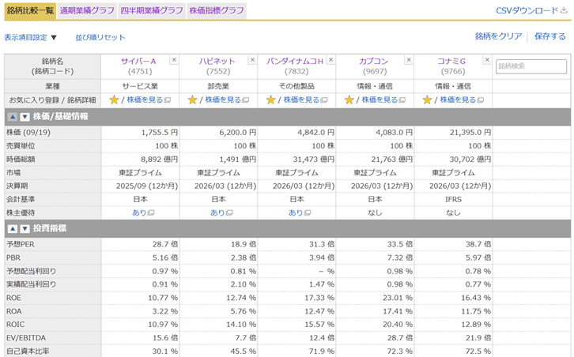Move 株価/基礎情報 section down with arrow icon

pyautogui.click(x=24, y=116)
